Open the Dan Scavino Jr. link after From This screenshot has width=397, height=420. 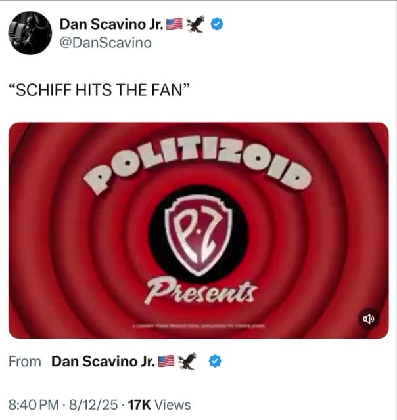tap(104, 361)
